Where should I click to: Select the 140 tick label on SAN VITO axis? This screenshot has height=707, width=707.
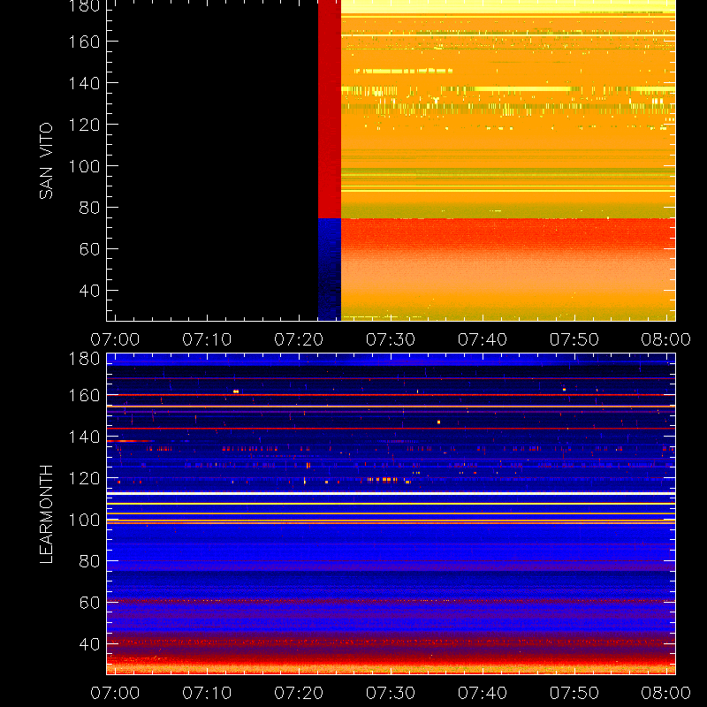(84, 83)
